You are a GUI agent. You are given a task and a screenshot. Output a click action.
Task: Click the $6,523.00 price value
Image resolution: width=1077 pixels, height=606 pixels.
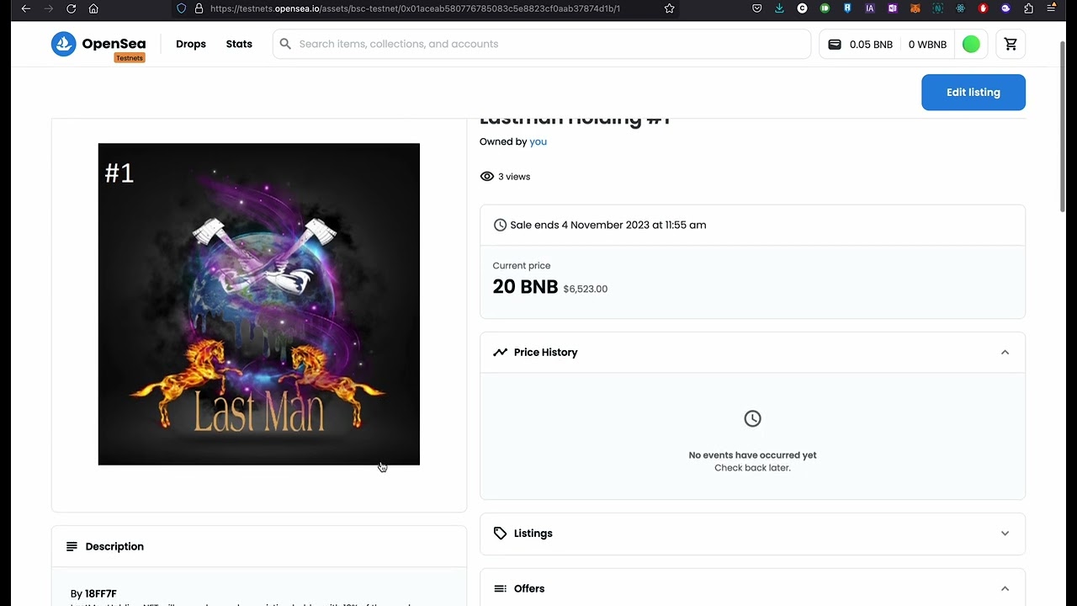coord(586,289)
